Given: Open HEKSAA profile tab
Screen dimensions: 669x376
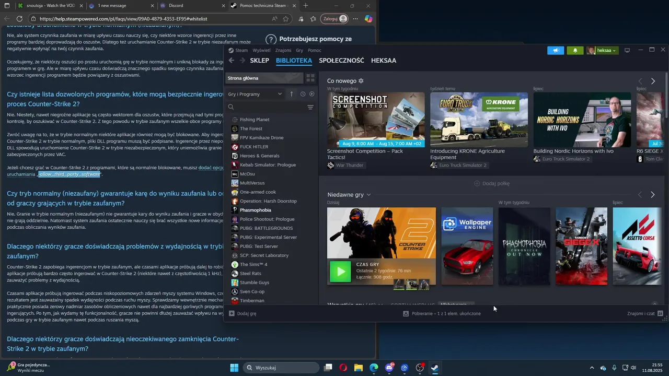Looking at the screenshot, I should point(384,61).
